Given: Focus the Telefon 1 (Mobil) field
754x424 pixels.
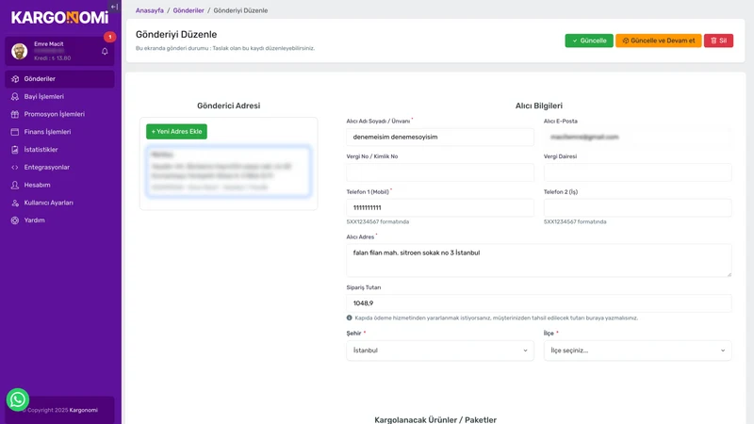Looking at the screenshot, I should coord(440,207).
